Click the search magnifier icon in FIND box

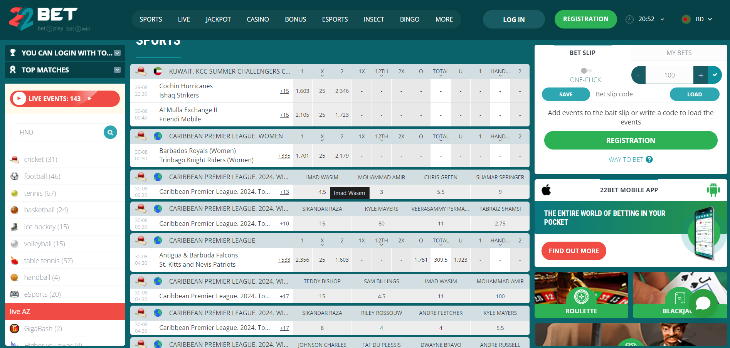click(x=110, y=132)
